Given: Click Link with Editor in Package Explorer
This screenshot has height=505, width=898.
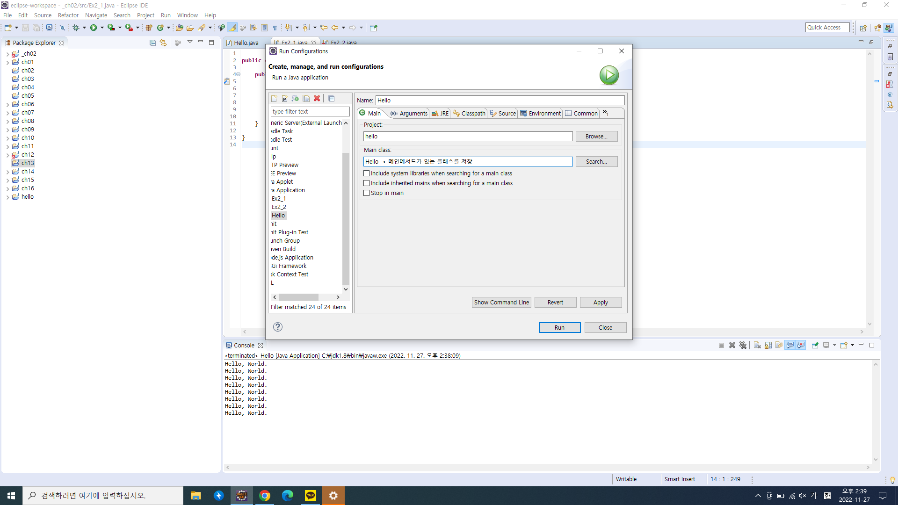Looking at the screenshot, I should tap(163, 43).
